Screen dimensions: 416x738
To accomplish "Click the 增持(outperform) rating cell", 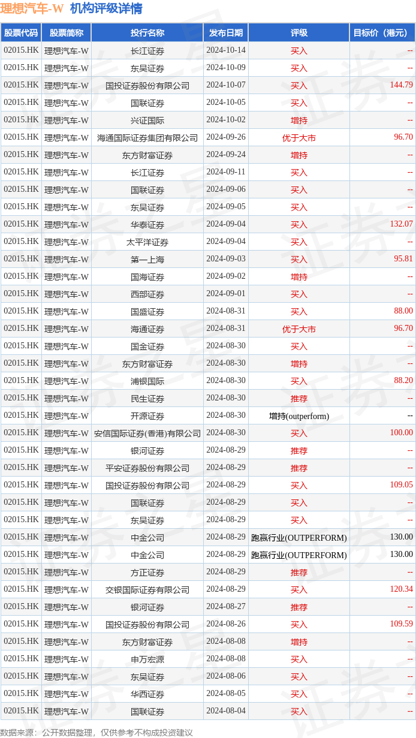I will (x=299, y=415).
